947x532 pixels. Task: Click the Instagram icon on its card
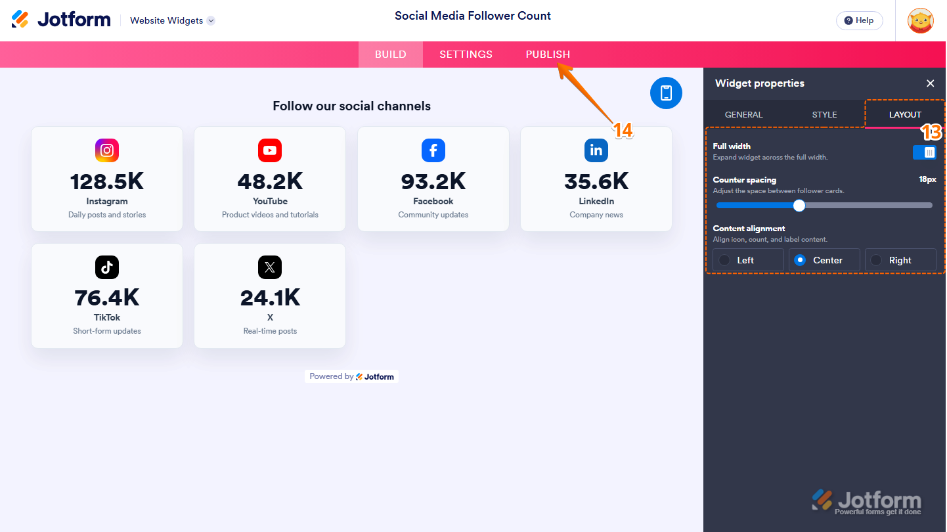107,150
